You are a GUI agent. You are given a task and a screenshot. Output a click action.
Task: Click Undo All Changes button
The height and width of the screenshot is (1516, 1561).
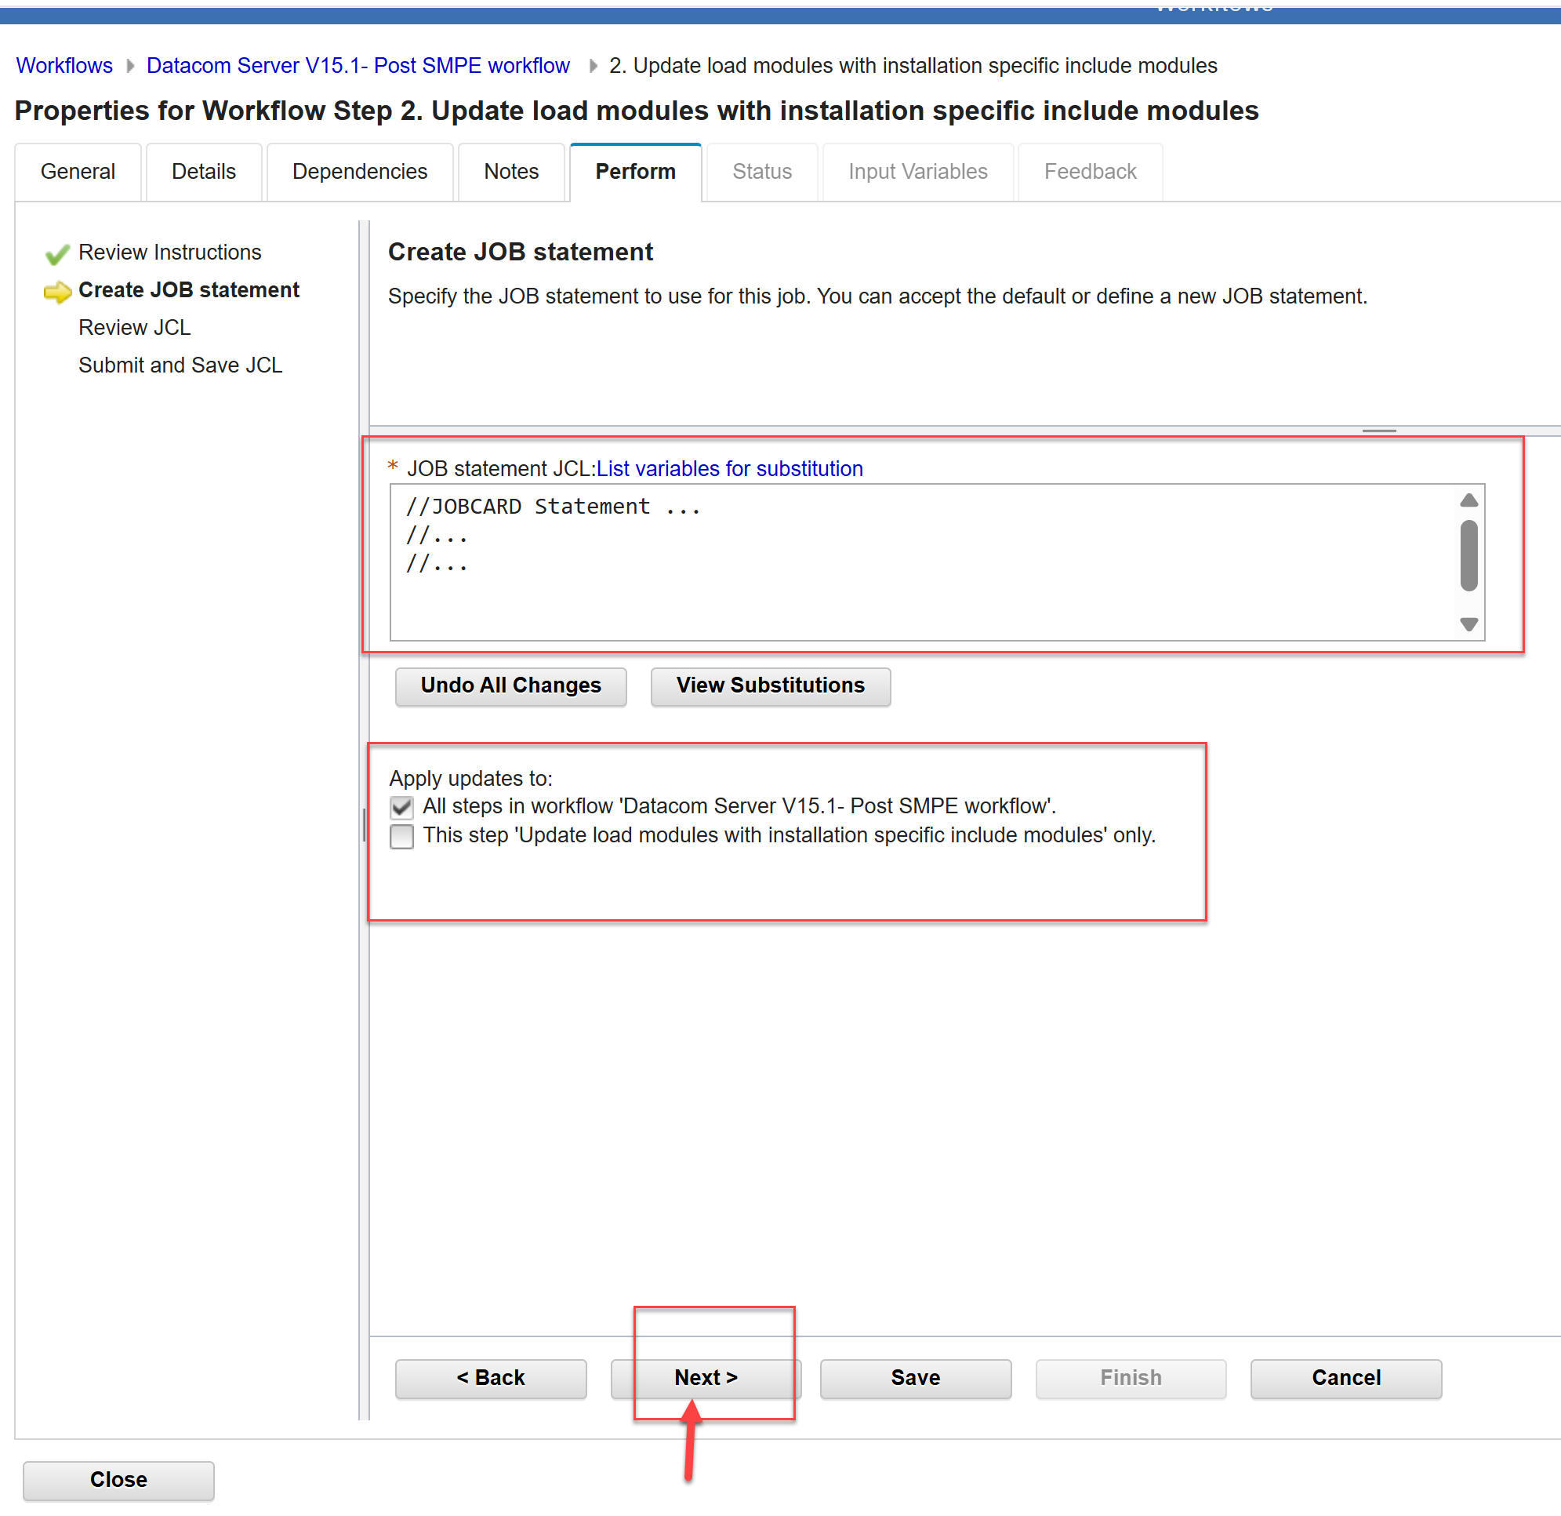coord(510,685)
